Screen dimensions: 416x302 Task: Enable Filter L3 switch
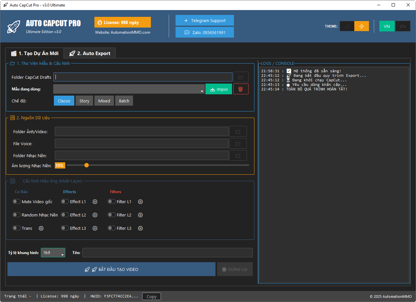[112, 228]
